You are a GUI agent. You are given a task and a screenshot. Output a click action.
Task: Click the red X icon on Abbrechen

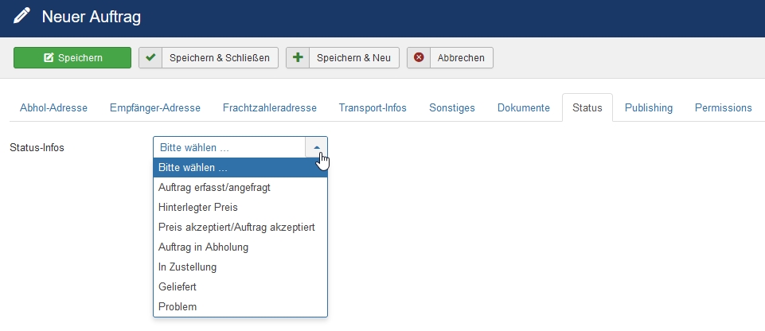pyautogui.click(x=419, y=57)
